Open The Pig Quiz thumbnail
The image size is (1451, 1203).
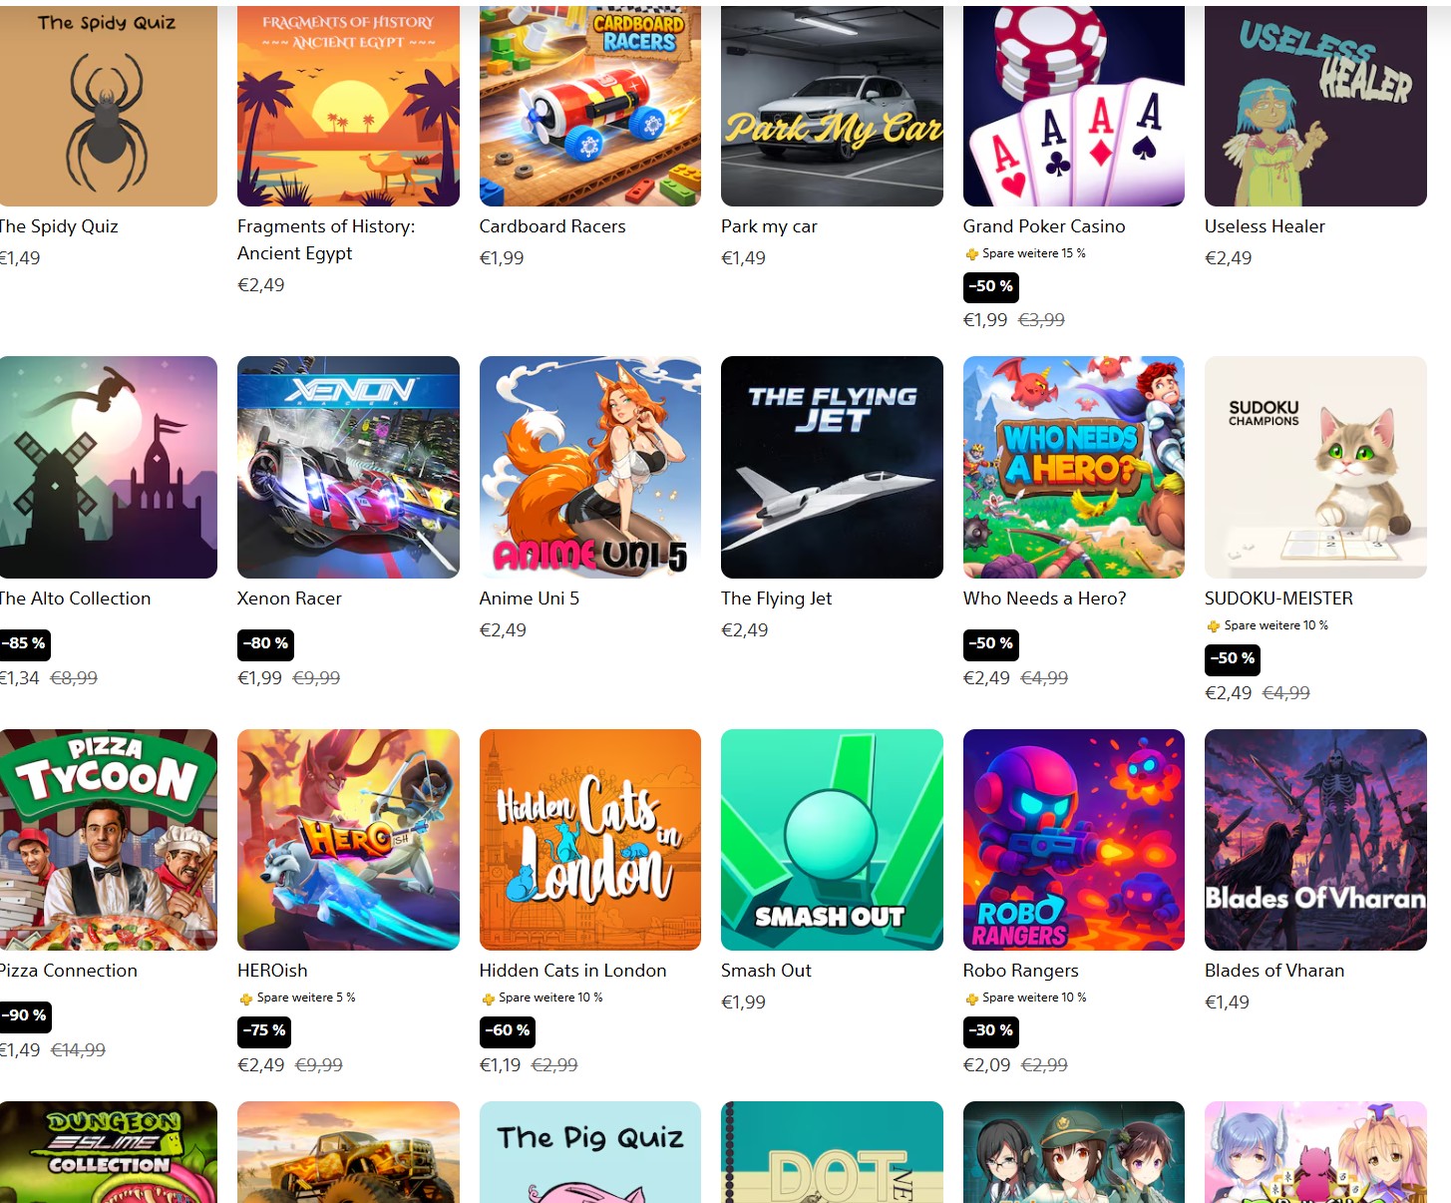click(x=589, y=1152)
